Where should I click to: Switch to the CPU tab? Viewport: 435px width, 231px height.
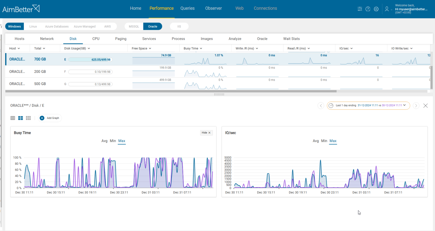tap(96, 39)
